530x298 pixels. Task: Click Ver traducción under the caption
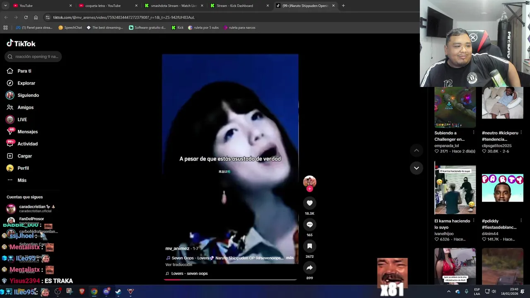click(179, 264)
